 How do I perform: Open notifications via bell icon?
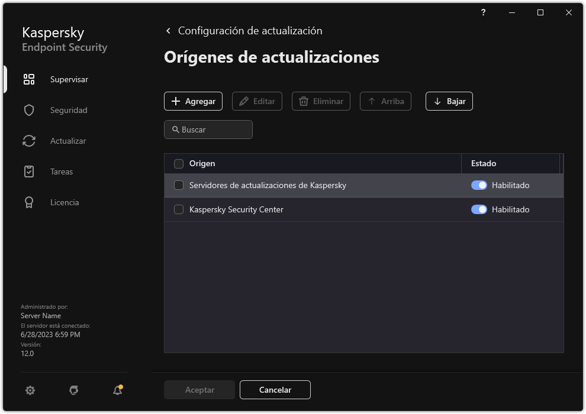(x=117, y=391)
